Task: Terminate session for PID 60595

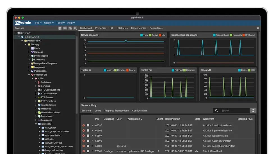Action: click(83, 125)
